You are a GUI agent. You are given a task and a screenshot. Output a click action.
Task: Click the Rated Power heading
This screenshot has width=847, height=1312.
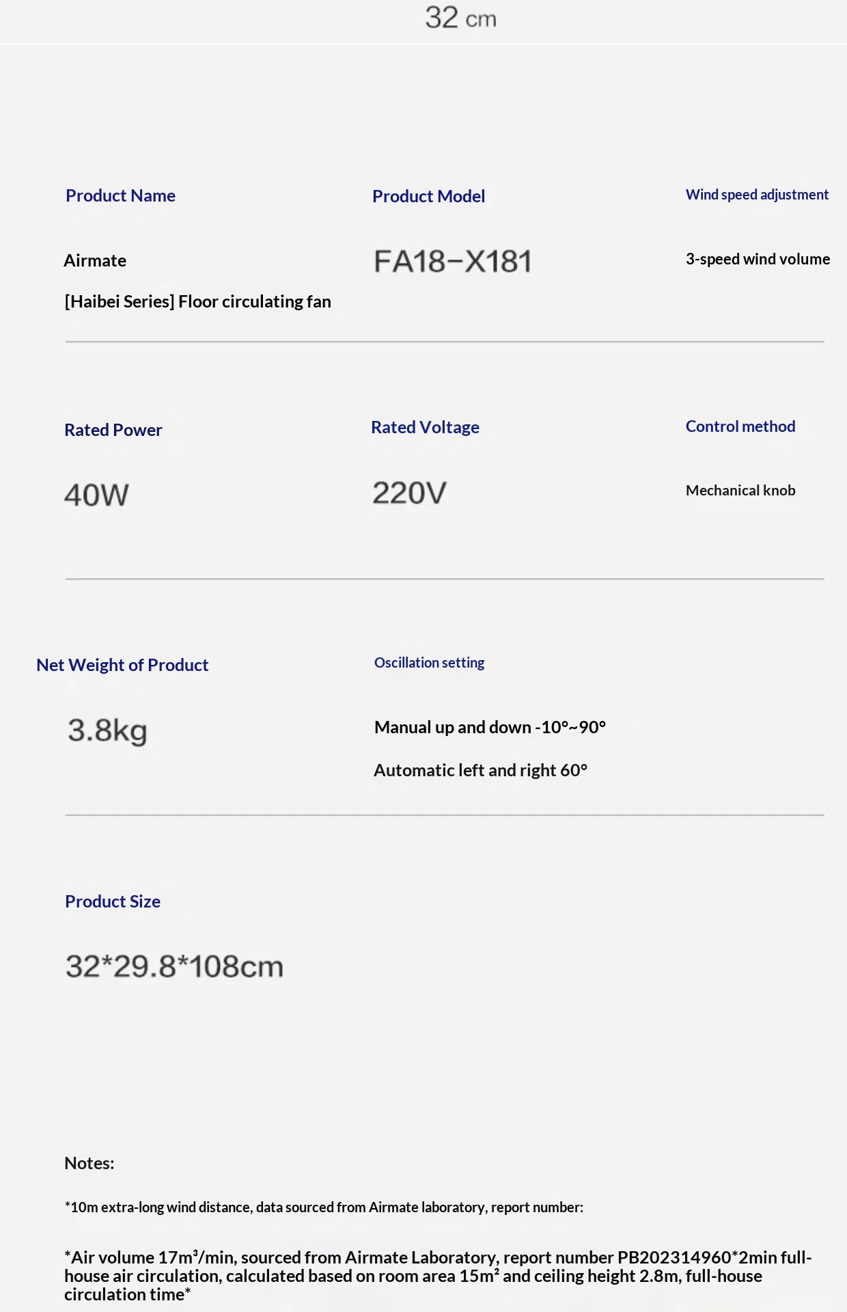[113, 430]
